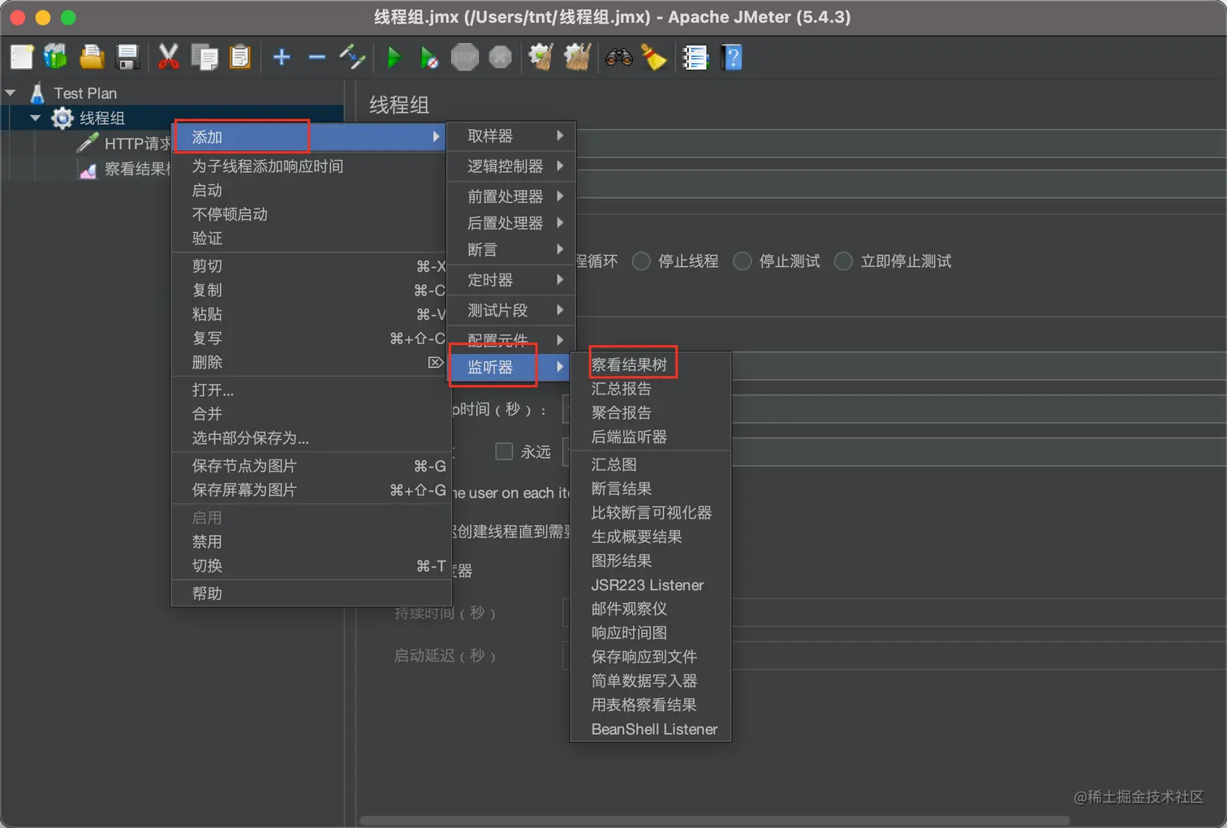The image size is (1227, 828).
Task: Select the 停止测试 radio button
Action: [742, 261]
